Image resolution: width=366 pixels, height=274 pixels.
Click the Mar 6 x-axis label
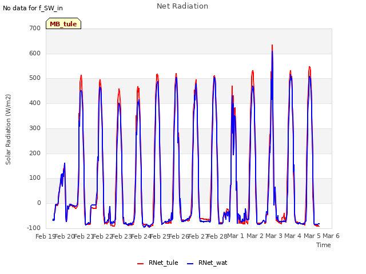coord(331,236)
